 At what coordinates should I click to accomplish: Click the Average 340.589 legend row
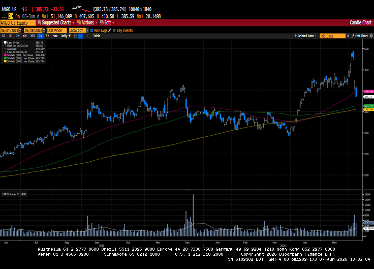click(24, 49)
